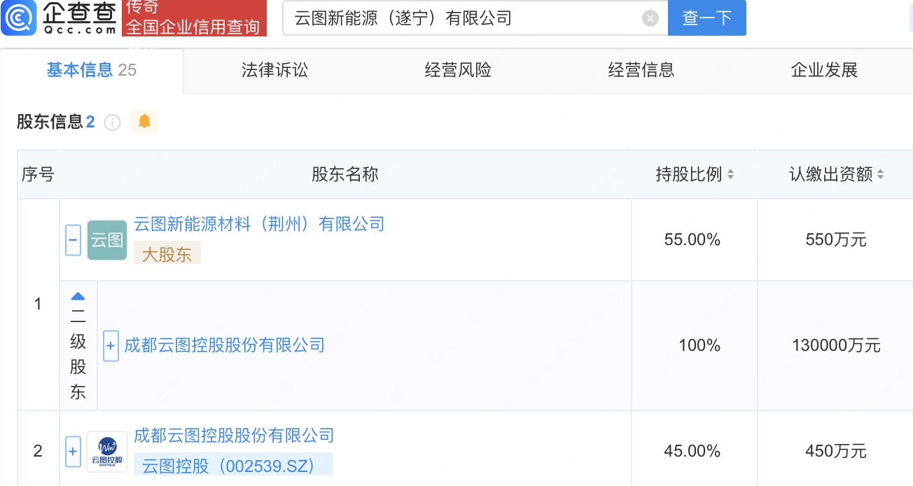Open 云图新能源材料（荆州）有限公司 link
The height and width of the screenshot is (486, 913).
tap(259, 225)
